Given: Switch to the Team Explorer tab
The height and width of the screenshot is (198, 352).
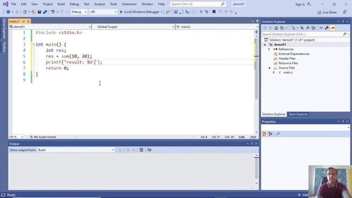Looking at the screenshot, I should (298, 114).
